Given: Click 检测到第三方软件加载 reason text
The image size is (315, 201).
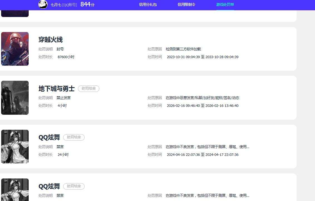Looking at the screenshot, I should pos(183,49).
